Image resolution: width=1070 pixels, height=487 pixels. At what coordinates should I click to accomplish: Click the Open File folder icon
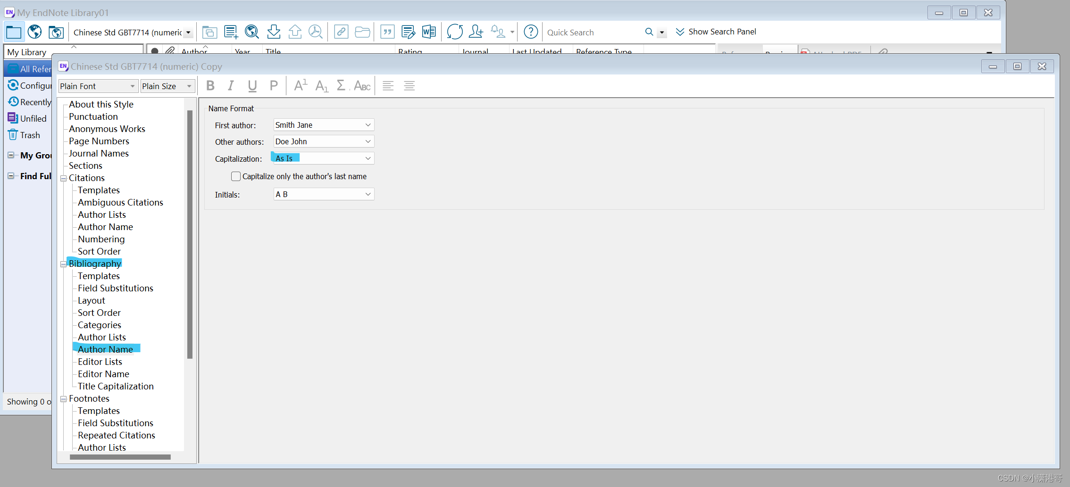pyautogui.click(x=362, y=32)
